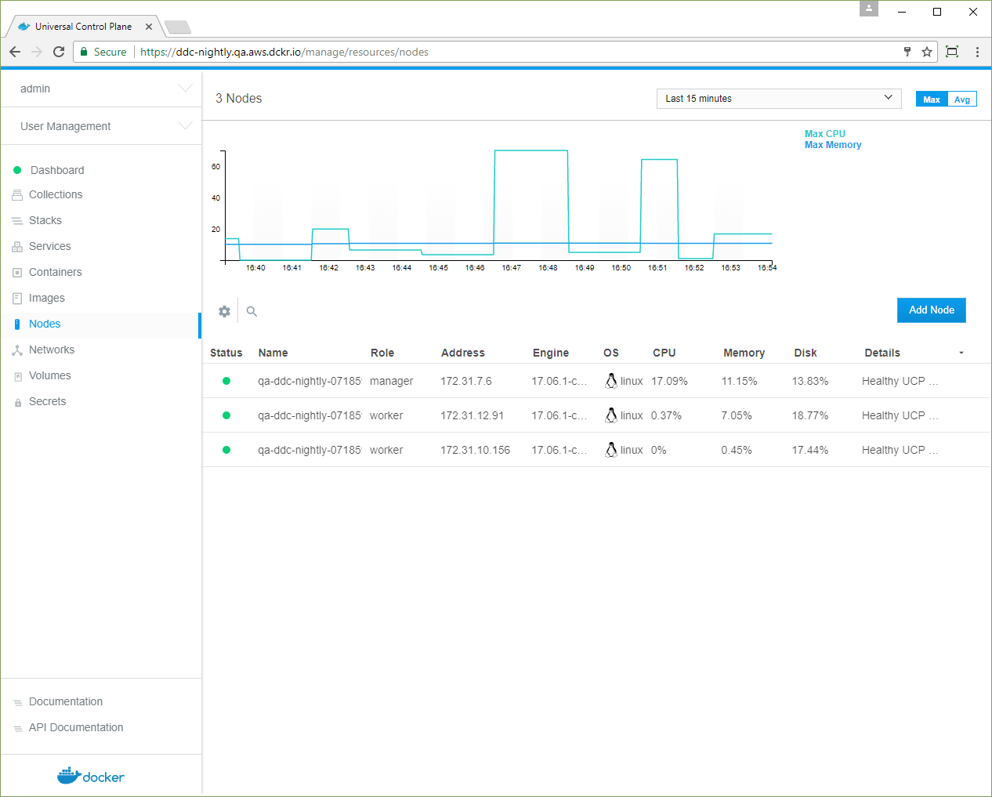Click the Add Node button
Image resolution: width=992 pixels, height=797 pixels.
pos(931,310)
